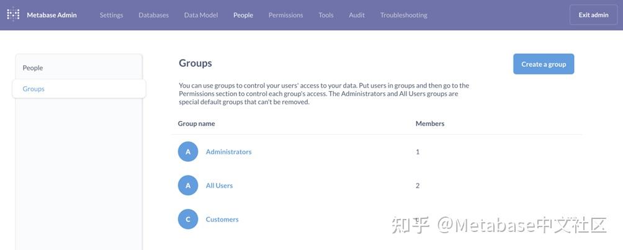Navigate to the Audit tab
The height and width of the screenshot is (250, 623).
357,15
